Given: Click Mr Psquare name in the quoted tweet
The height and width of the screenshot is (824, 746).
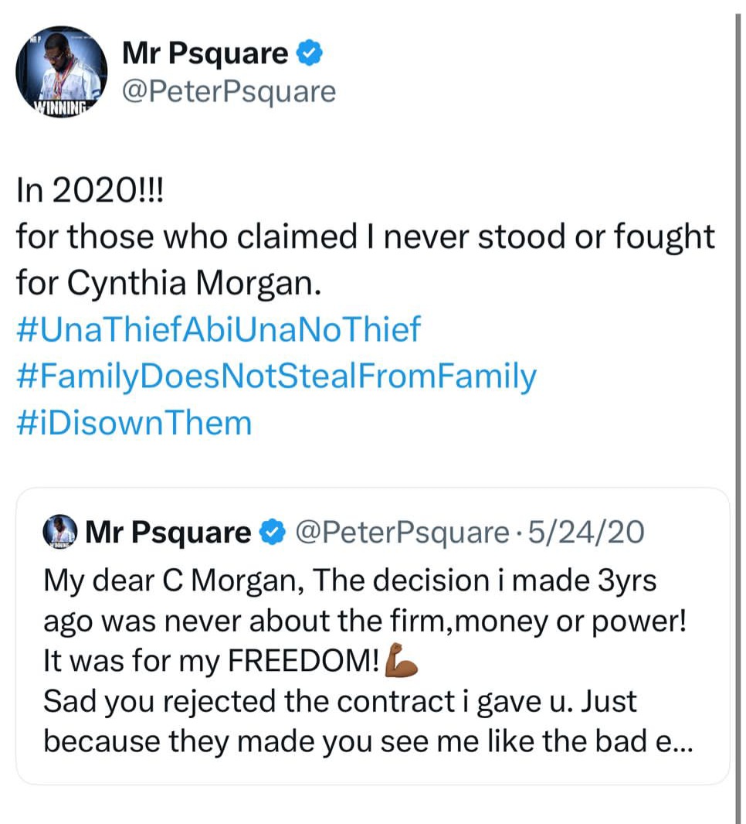Looking at the screenshot, I should [x=168, y=533].
